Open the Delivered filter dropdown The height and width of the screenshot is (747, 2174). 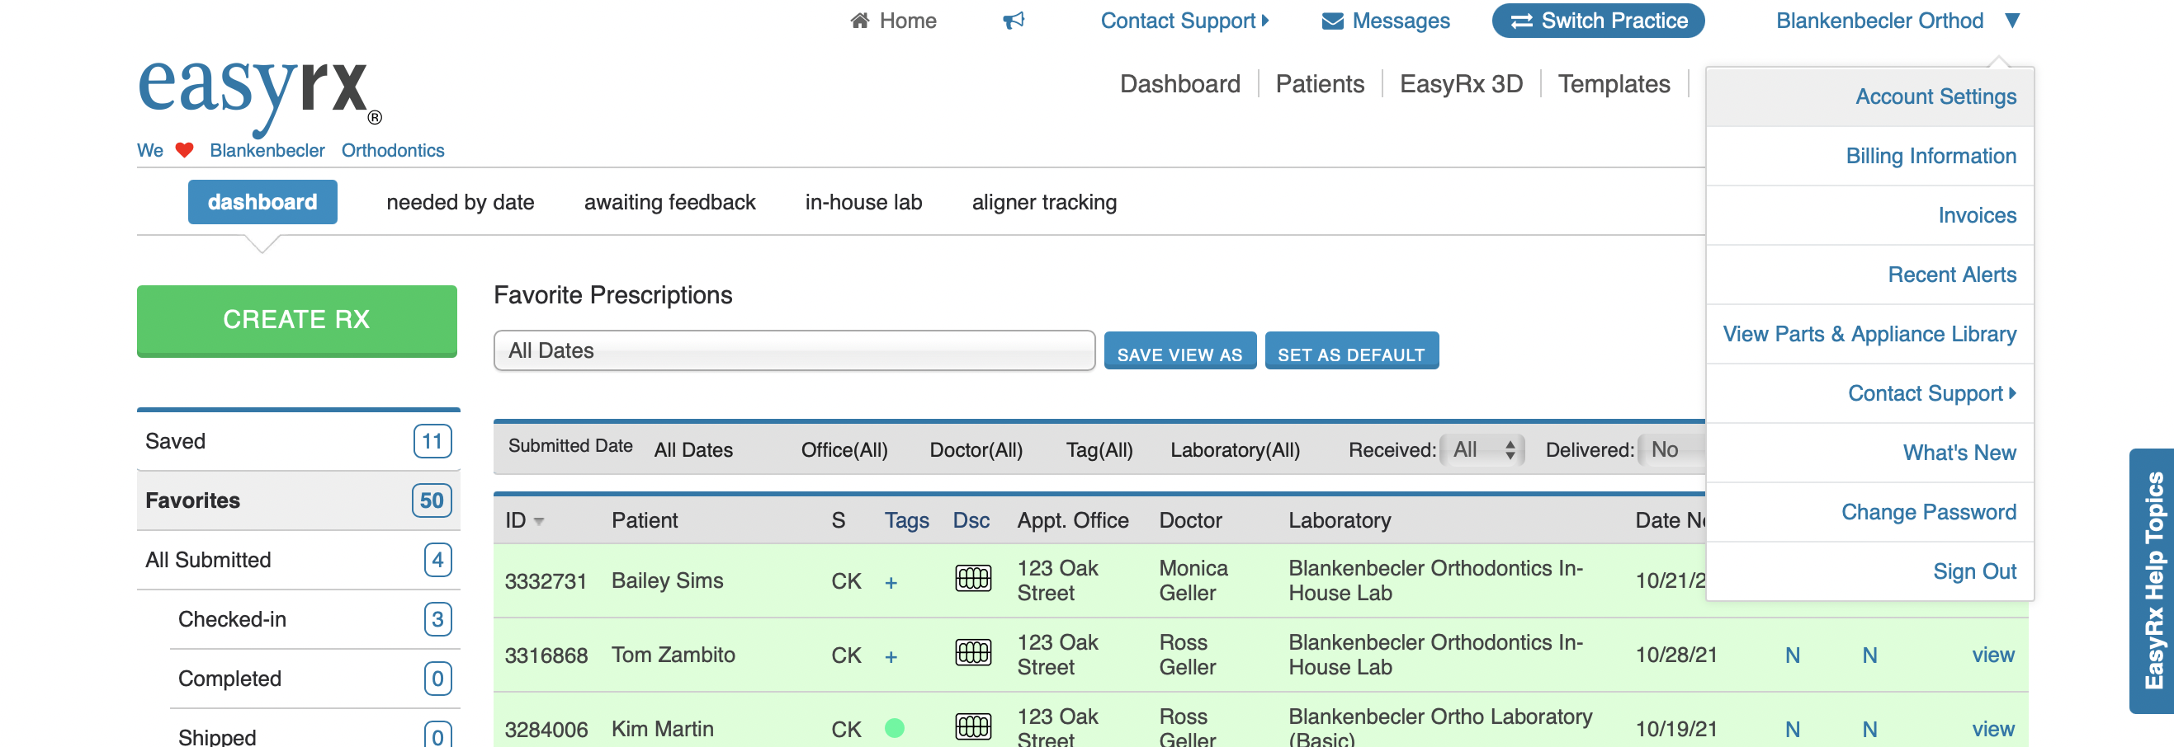[x=1671, y=449]
